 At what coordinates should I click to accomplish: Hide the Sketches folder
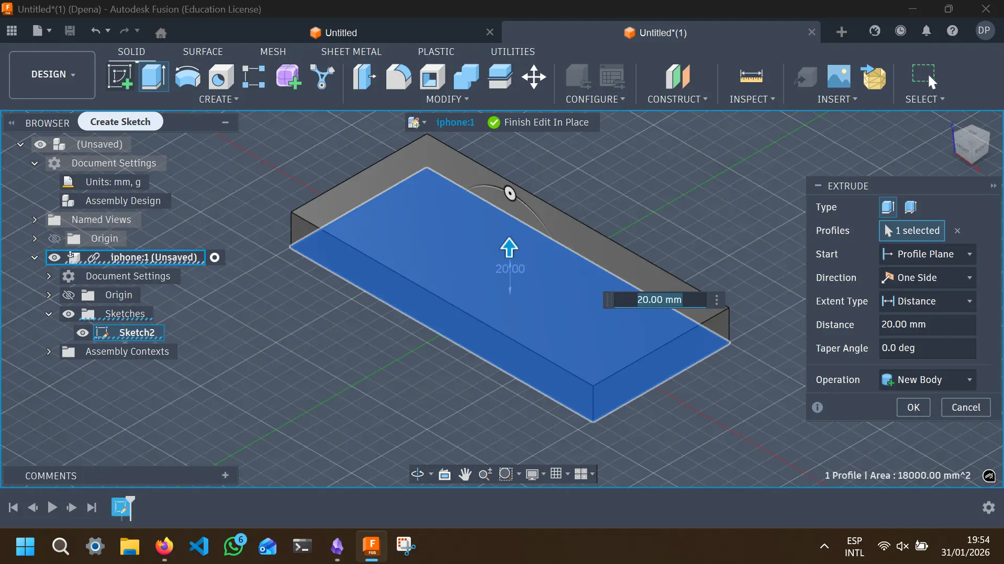pos(69,314)
